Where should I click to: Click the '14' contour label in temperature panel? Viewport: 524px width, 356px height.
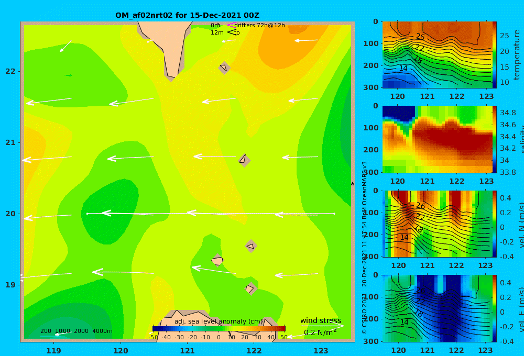pyautogui.click(x=403, y=68)
